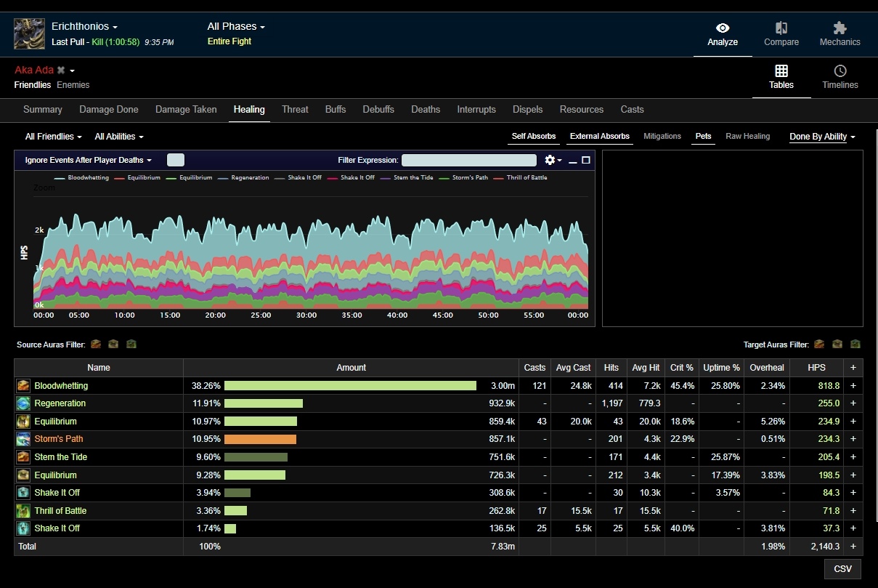Open chart settings gear menu

(x=550, y=160)
